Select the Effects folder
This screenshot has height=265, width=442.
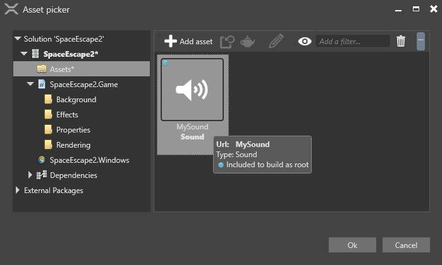coord(67,115)
